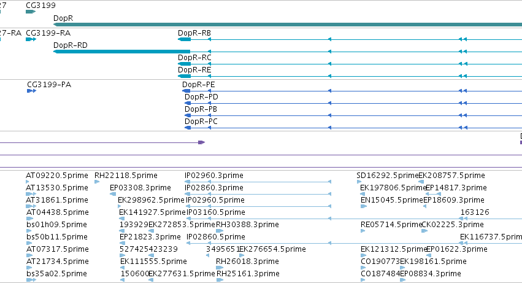Open the IP02960.5prime EST entry

[x=215, y=200]
